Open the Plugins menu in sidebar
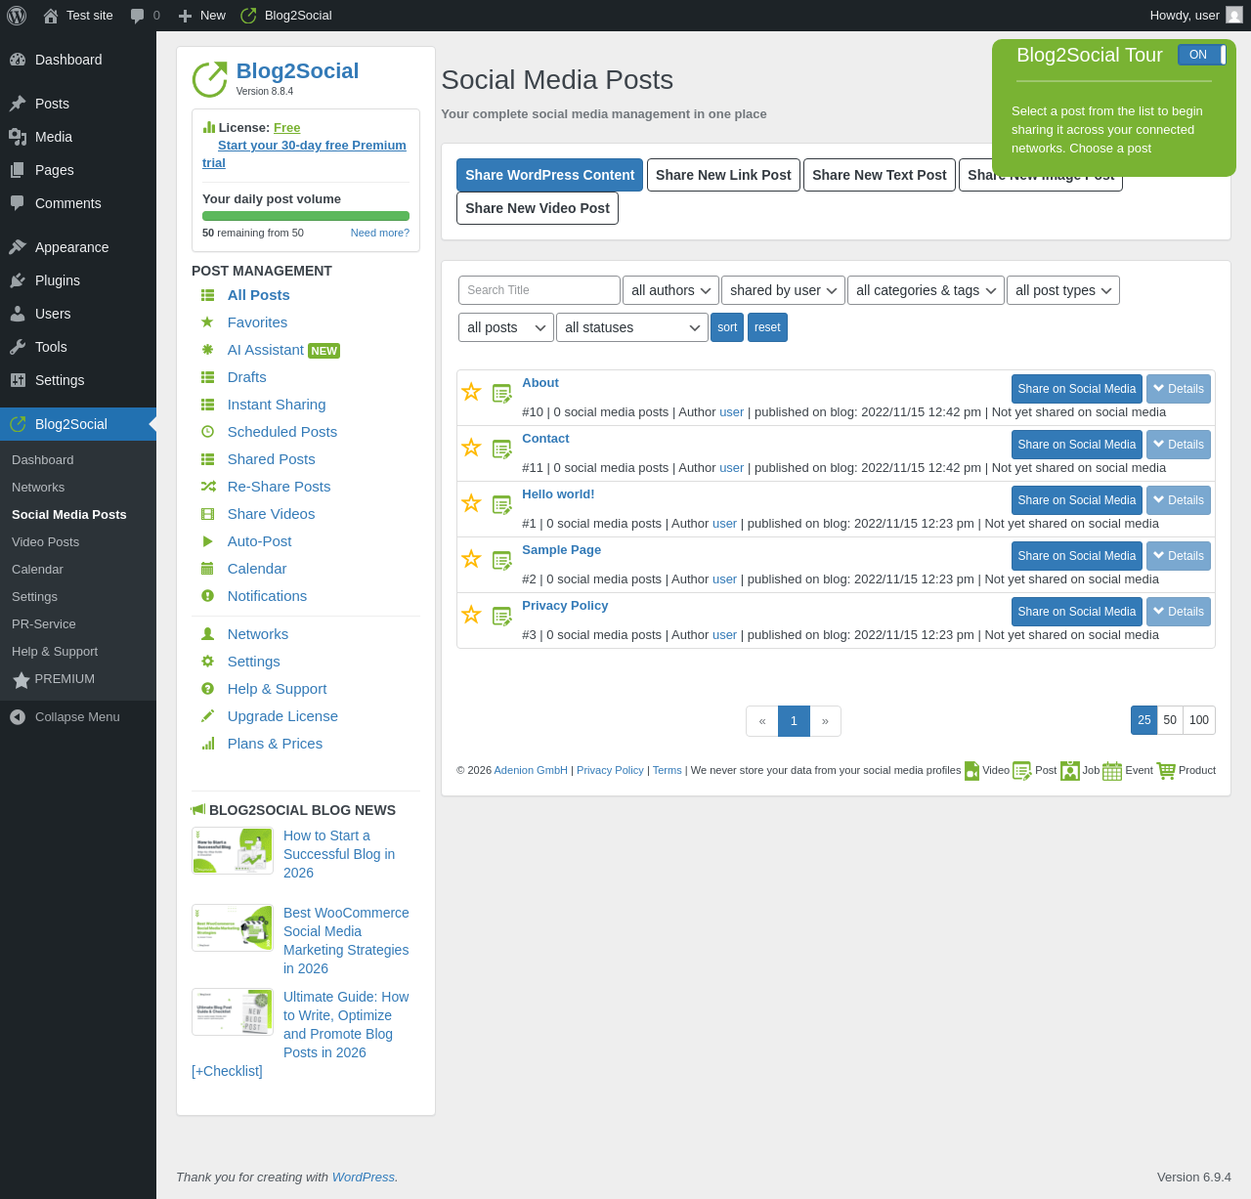 [78, 280]
